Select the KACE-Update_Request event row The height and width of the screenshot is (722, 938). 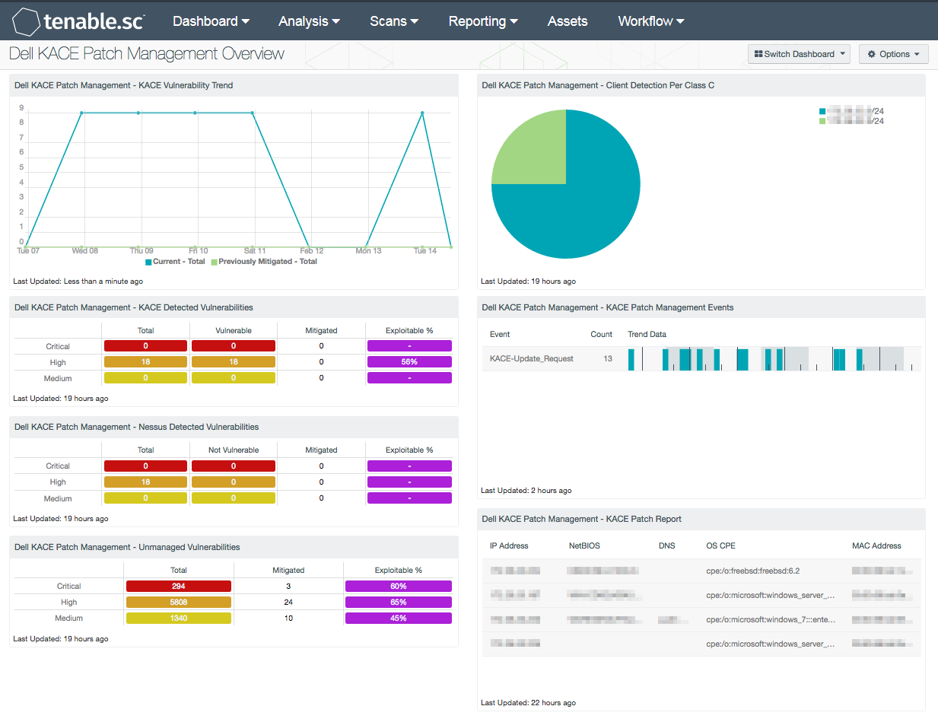[701, 358]
